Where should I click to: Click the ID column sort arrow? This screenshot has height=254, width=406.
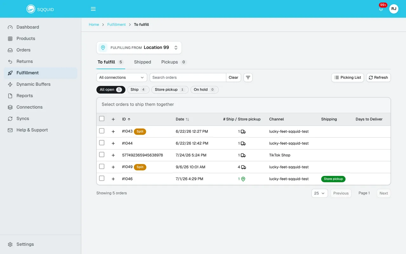tap(129, 119)
